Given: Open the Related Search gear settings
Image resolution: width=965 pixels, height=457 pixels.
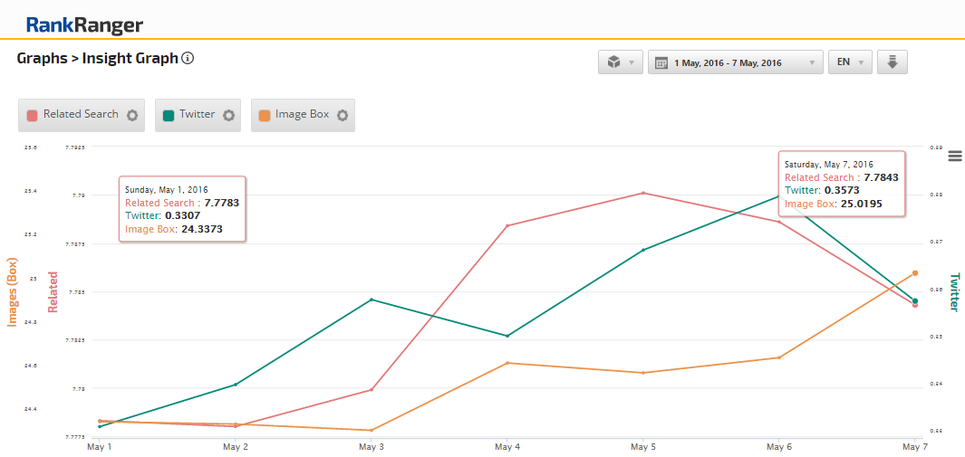Looking at the screenshot, I should pyautogui.click(x=132, y=116).
